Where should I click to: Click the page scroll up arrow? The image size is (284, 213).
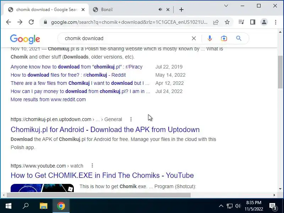pos(280,32)
